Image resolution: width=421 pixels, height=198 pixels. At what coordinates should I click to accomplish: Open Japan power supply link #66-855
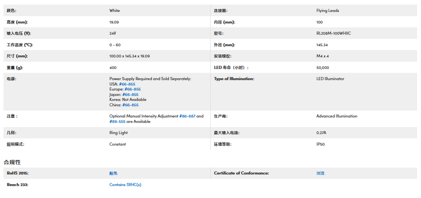click(x=130, y=95)
